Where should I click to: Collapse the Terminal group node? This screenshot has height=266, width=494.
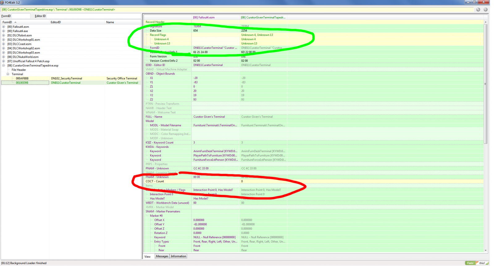tap(8, 74)
